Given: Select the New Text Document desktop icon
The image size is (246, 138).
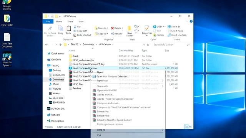Looking at the screenshot, I should point(7,40).
